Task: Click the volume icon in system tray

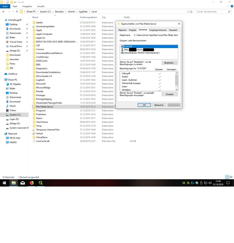Action: click(210, 183)
